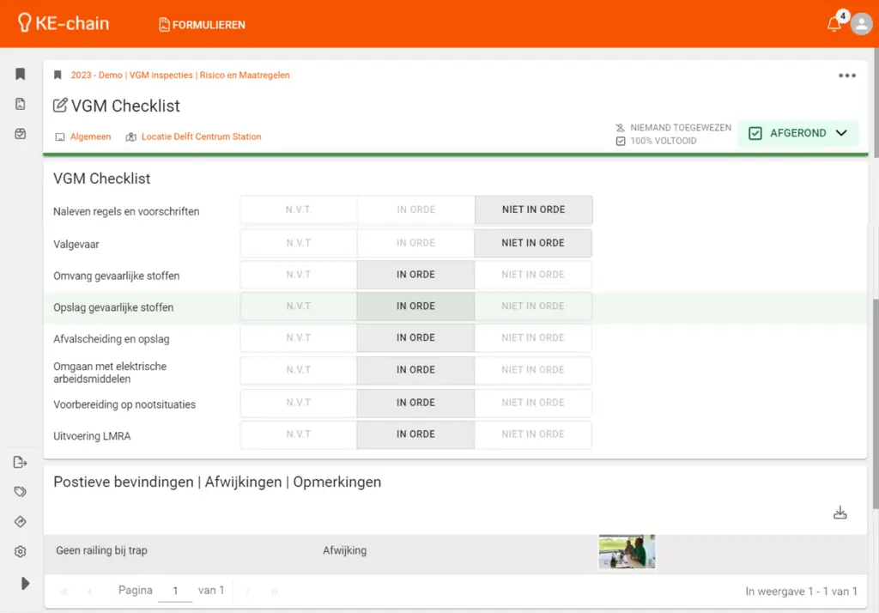The image size is (879, 613).
Task: Open the photo thumbnail in findings row
Action: [x=627, y=551]
